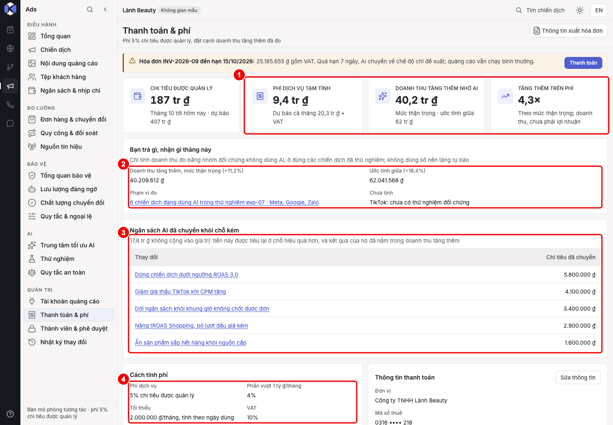
Task: Open 'Tổng quan bảo vệ' in the sidebar
Action: click(69, 176)
